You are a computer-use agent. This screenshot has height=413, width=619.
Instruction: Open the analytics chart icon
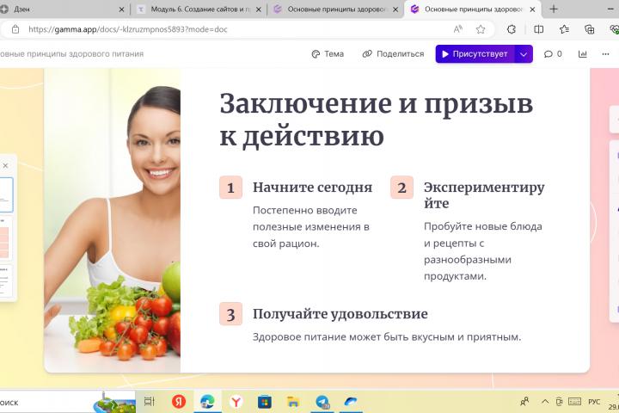point(583,54)
